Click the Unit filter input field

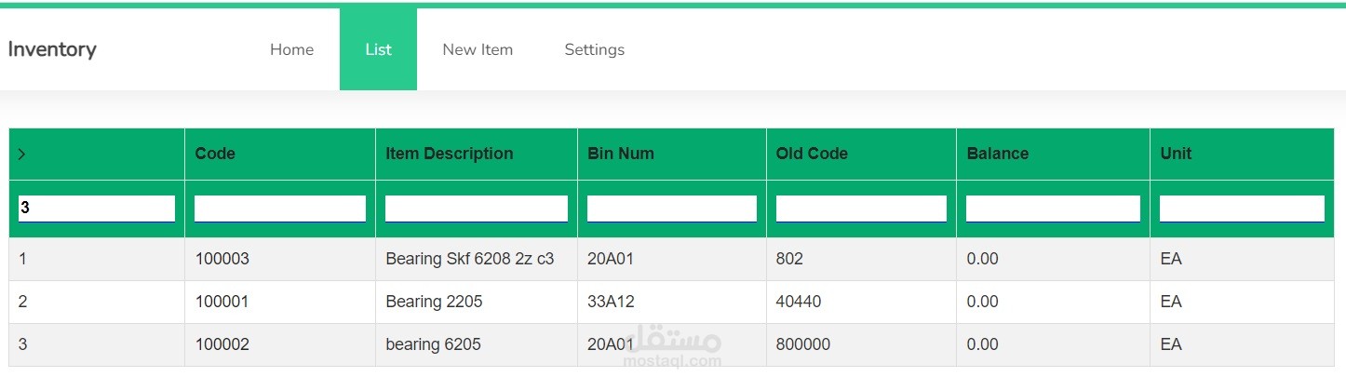1242,209
